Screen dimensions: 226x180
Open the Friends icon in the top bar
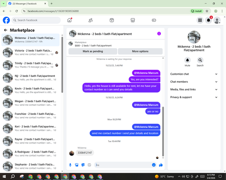(90, 20)
